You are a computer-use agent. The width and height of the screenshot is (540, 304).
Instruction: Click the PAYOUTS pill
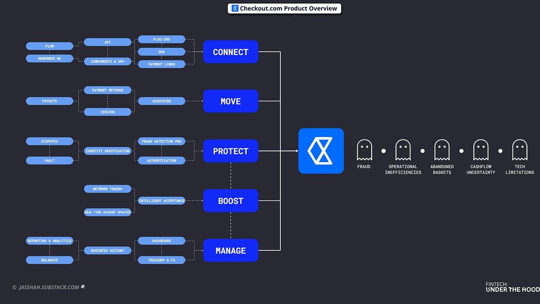point(49,101)
